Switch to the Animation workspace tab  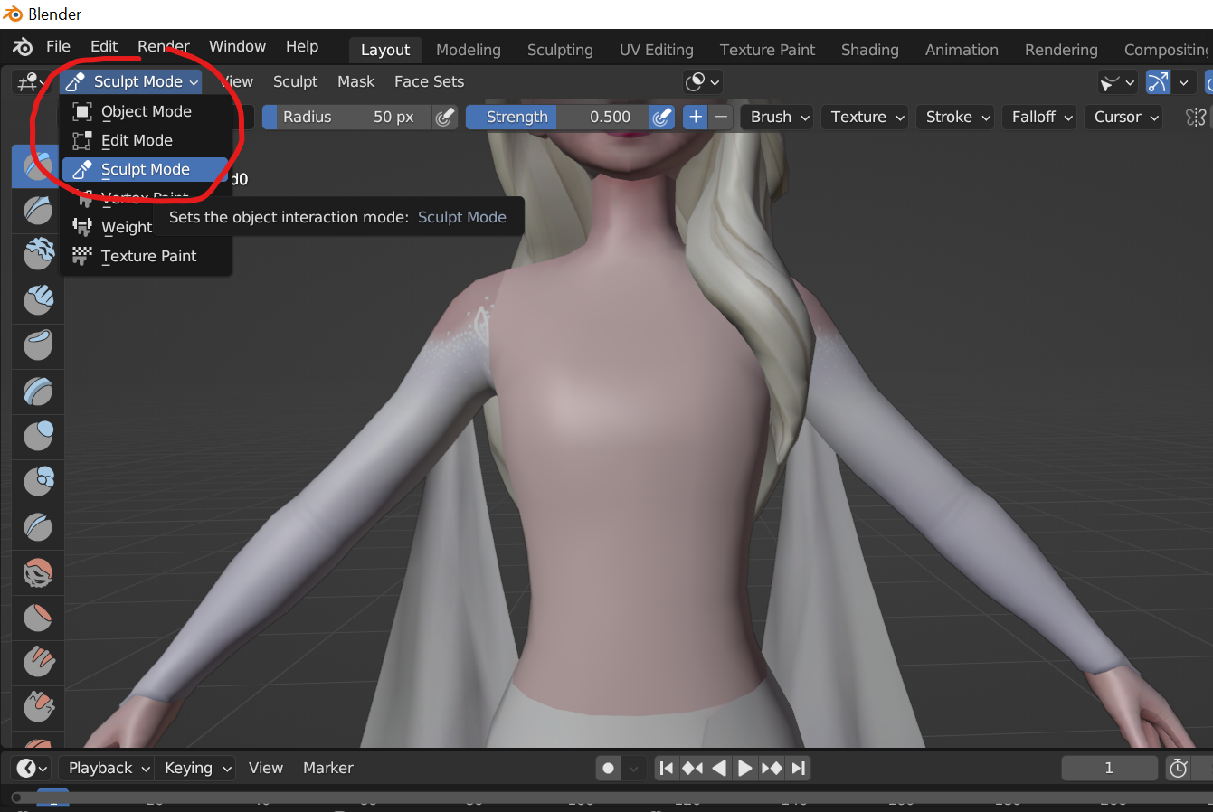tap(962, 50)
